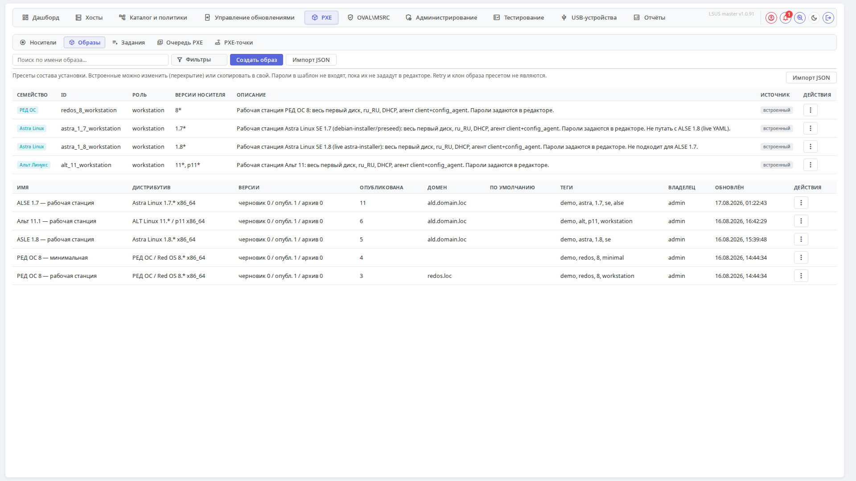Screen dimensions: 856x481
Task: Click the ОБНОВЛЁН column header
Action: (x=729, y=188)
